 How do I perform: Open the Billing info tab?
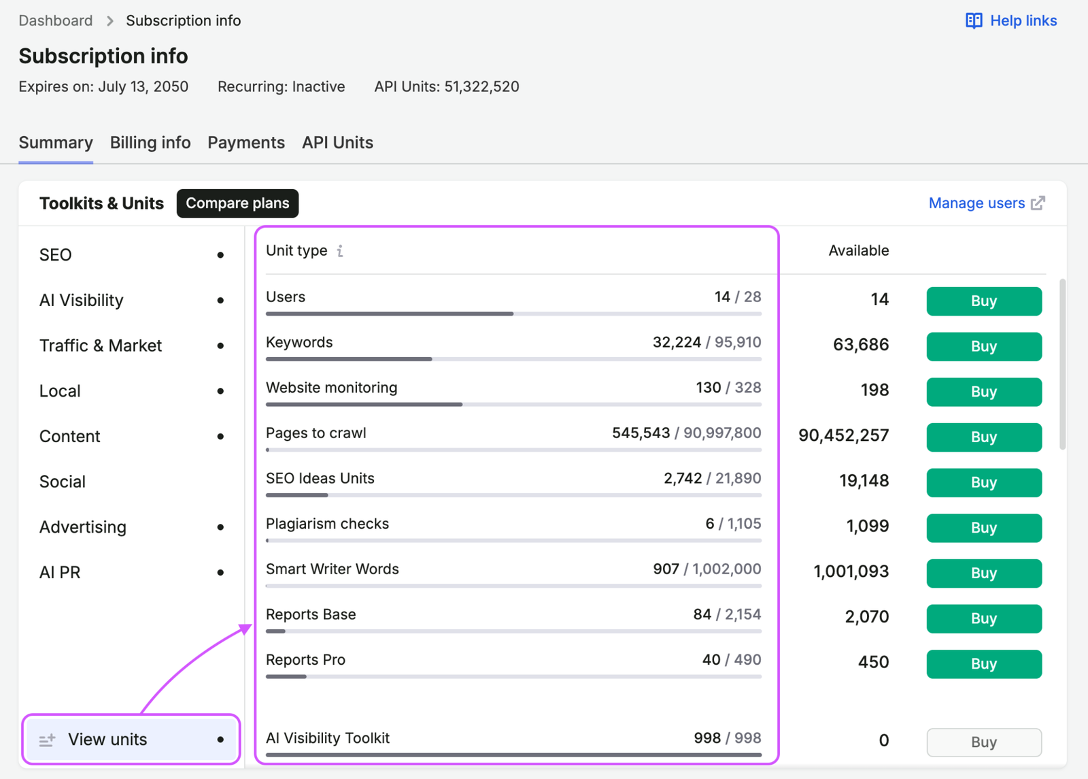click(x=150, y=142)
